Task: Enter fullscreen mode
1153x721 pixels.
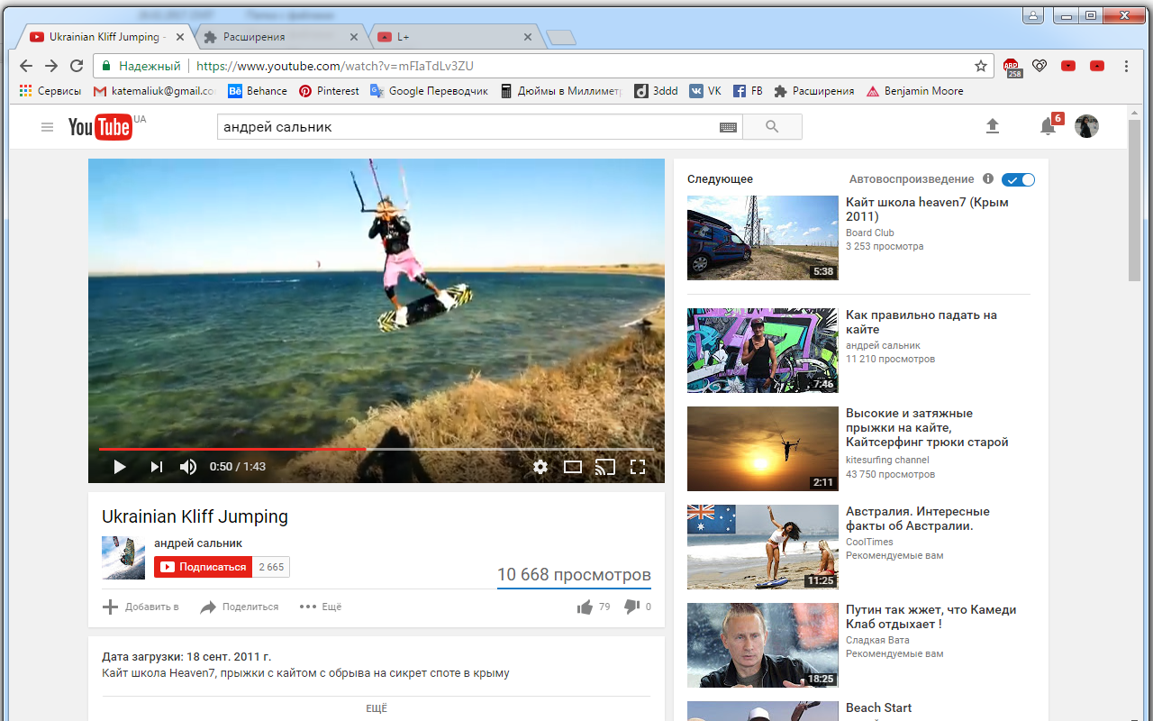Action: point(638,467)
